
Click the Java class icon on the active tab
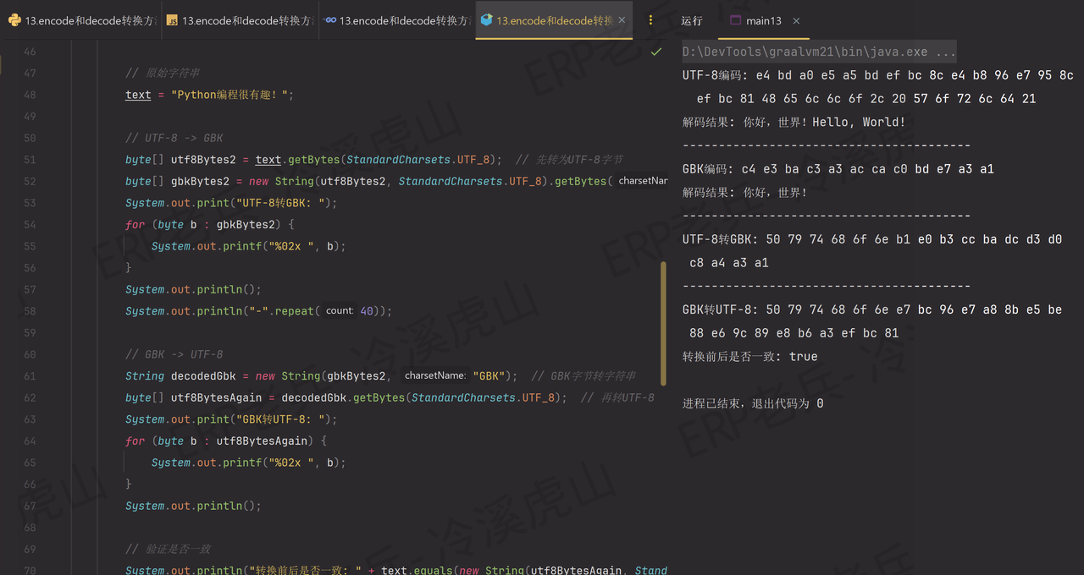(486, 20)
